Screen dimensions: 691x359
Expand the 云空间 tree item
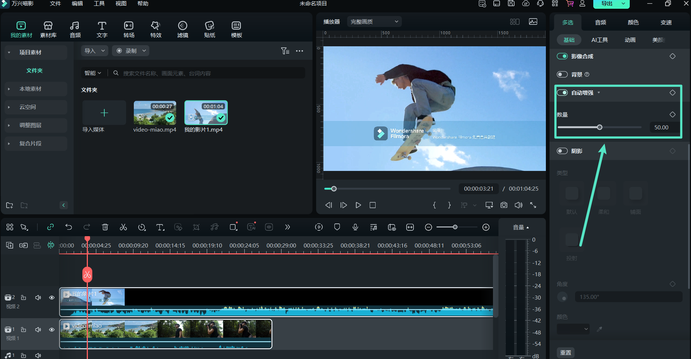pos(9,107)
